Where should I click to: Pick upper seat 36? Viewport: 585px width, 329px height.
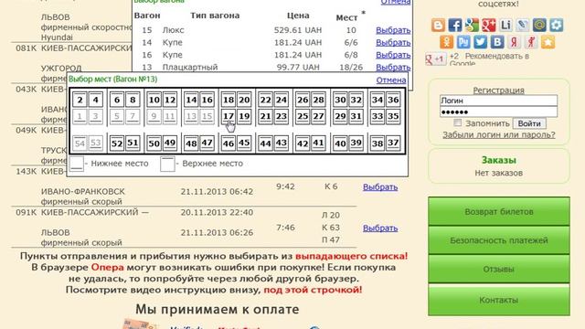(393, 100)
